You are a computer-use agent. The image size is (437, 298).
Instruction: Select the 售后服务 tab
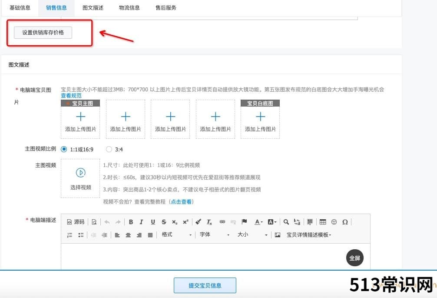pos(166,8)
